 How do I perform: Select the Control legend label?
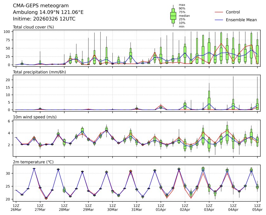233,12
